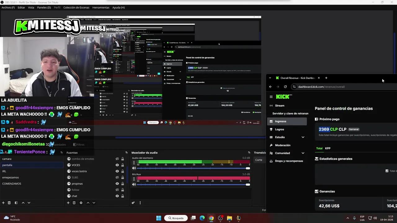Viewport: 397px width, 223px height.
Task: Delete selected scene with trash icon
Action: pyautogui.click(x=9, y=203)
